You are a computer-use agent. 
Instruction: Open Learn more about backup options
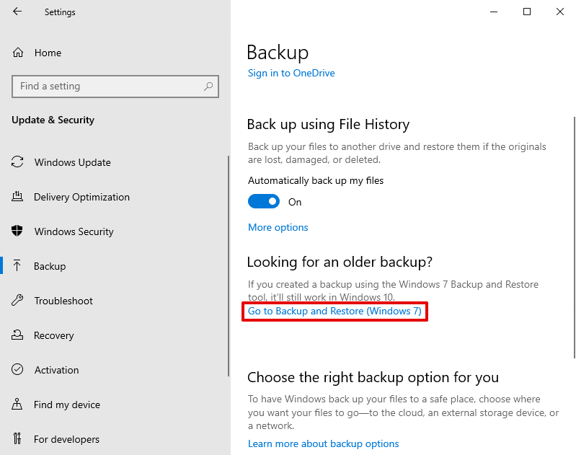point(323,443)
